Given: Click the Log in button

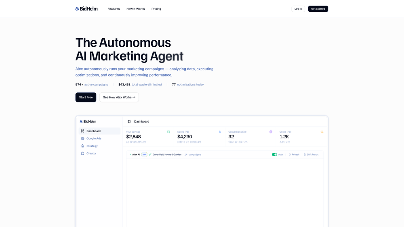Looking at the screenshot, I should 298,9.
